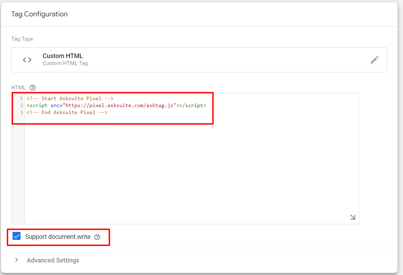This screenshot has width=403, height=275.
Task: Grab the editor resize arrow handle
Action: [353, 217]
